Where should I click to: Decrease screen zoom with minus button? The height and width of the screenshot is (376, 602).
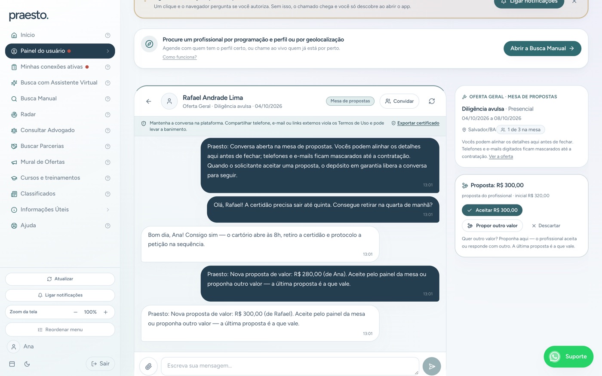76,312
